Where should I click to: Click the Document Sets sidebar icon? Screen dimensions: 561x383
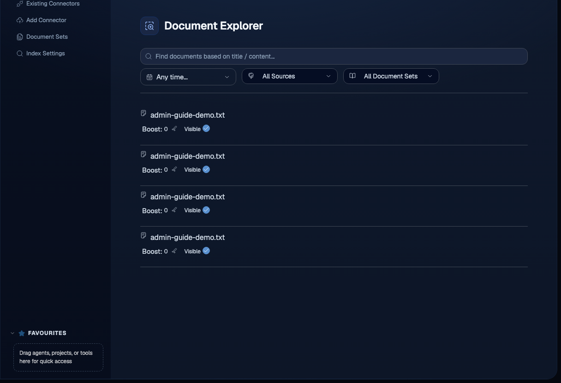(x=20, y=37)
